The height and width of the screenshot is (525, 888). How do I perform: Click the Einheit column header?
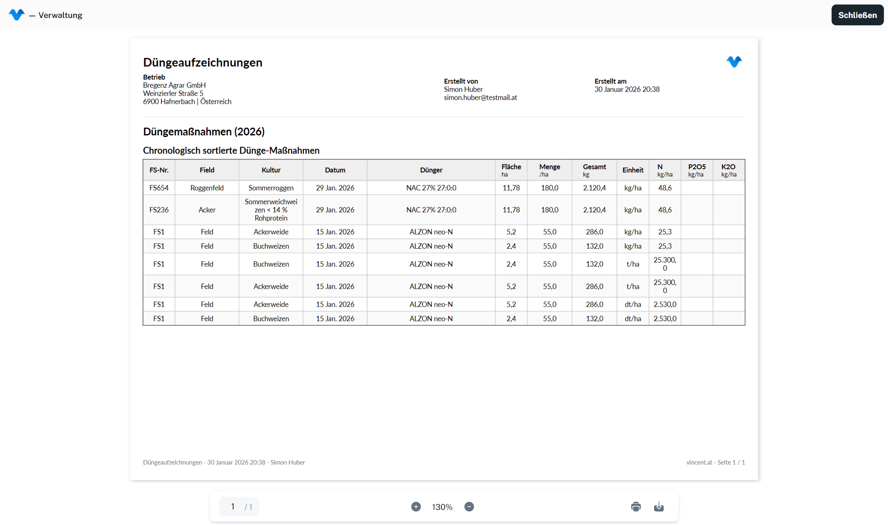pos(632,170)
